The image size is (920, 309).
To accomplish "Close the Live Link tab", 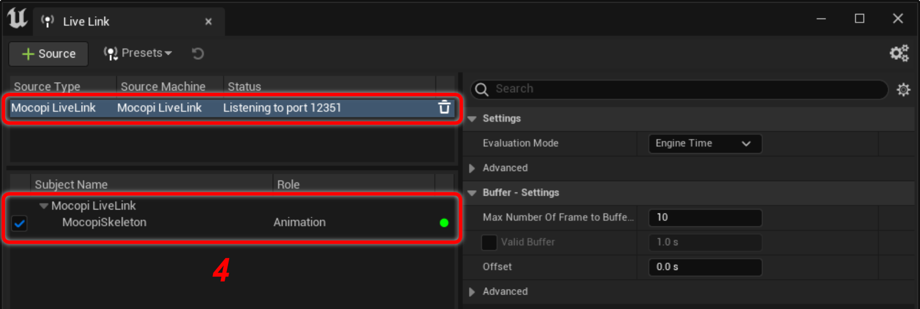I will (208, 22).
